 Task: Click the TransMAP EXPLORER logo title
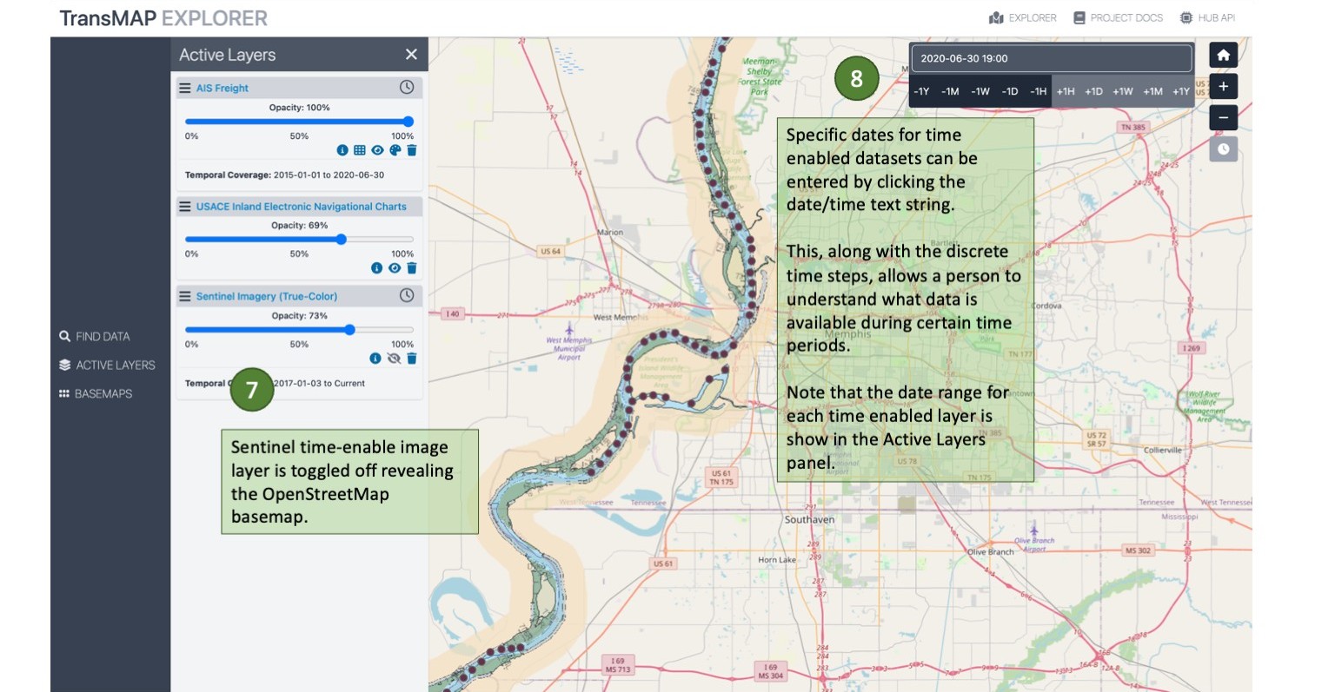click(x=163, y=18)
